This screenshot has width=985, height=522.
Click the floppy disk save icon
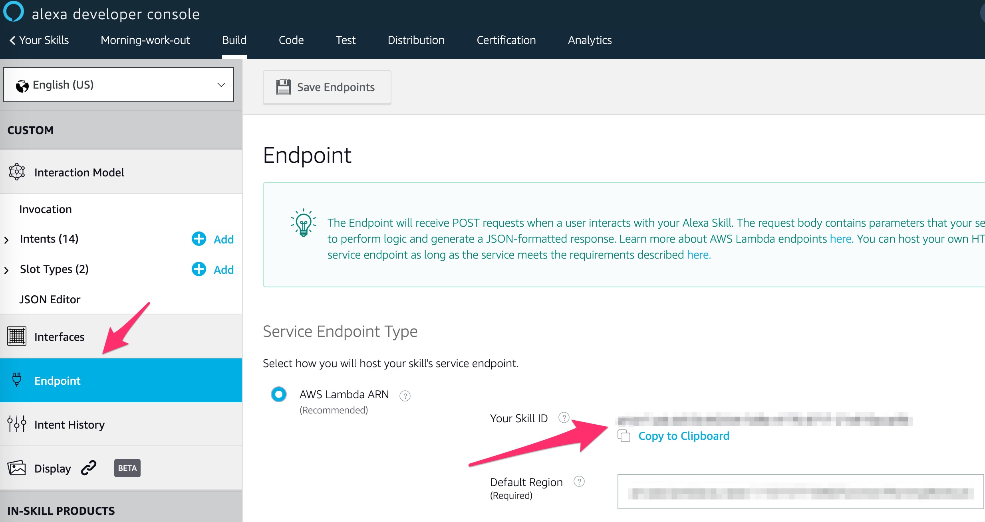(284, 87)
